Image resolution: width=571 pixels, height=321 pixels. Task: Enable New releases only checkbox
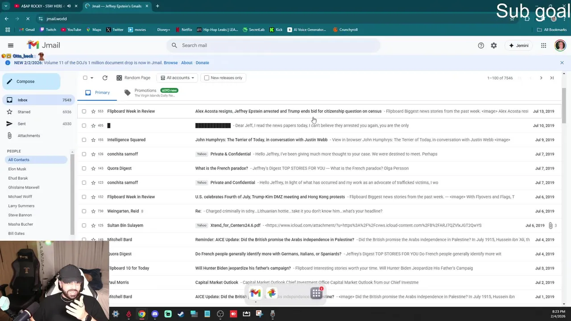point(207,78)
